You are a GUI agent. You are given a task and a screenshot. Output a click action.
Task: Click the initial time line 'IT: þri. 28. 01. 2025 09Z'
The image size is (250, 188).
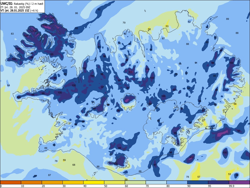pyautogui.click(x=15, y=7)
